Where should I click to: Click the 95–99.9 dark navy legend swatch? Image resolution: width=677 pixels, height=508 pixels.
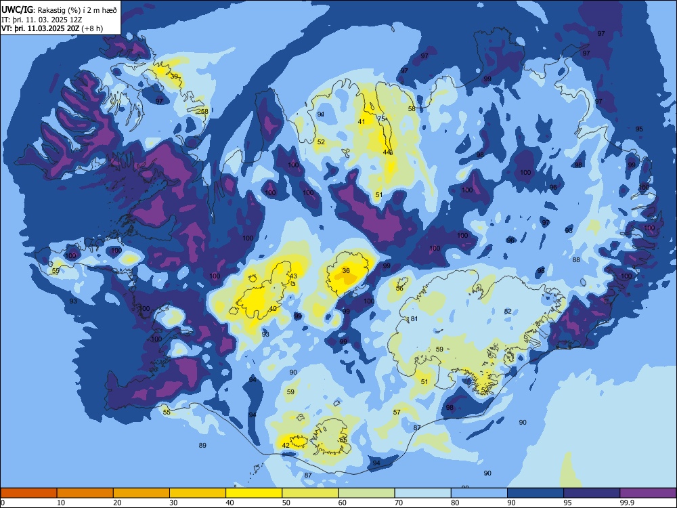click(592, 493)
